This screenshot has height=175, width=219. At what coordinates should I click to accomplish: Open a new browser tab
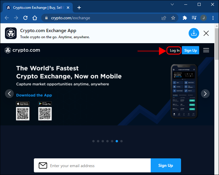(79, 8)
